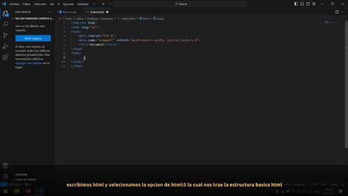The image size is (348, 196).
Task: Open Explorer panel more actions ellipsis
Action: click(50, 12)
